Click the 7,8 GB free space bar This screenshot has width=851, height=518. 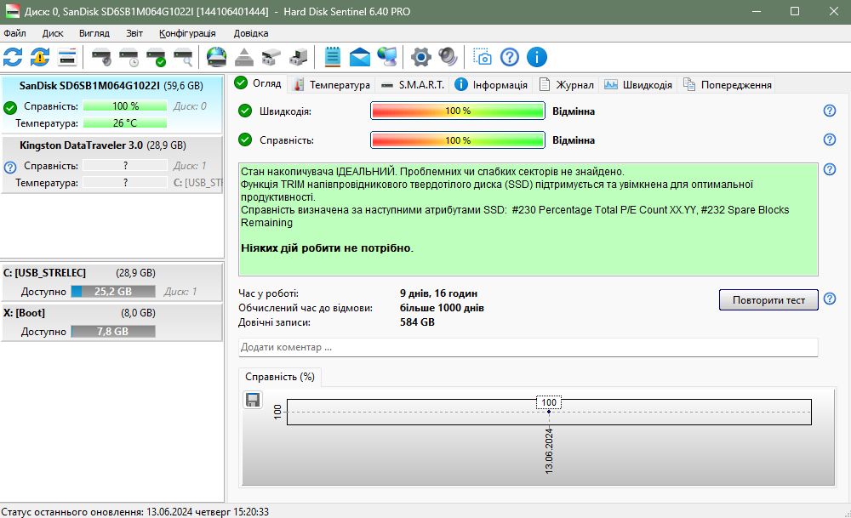point(113,332)
